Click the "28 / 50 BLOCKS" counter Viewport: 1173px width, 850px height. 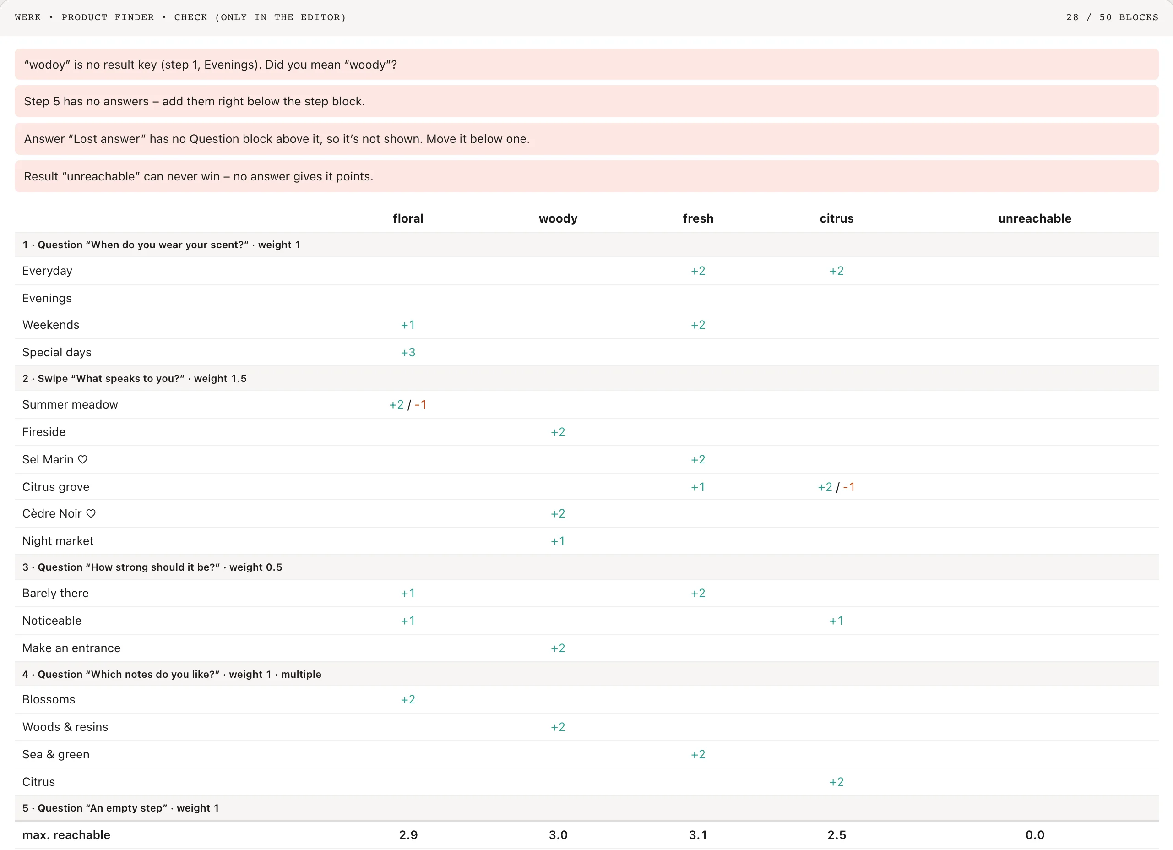[x=1112, y=17]
